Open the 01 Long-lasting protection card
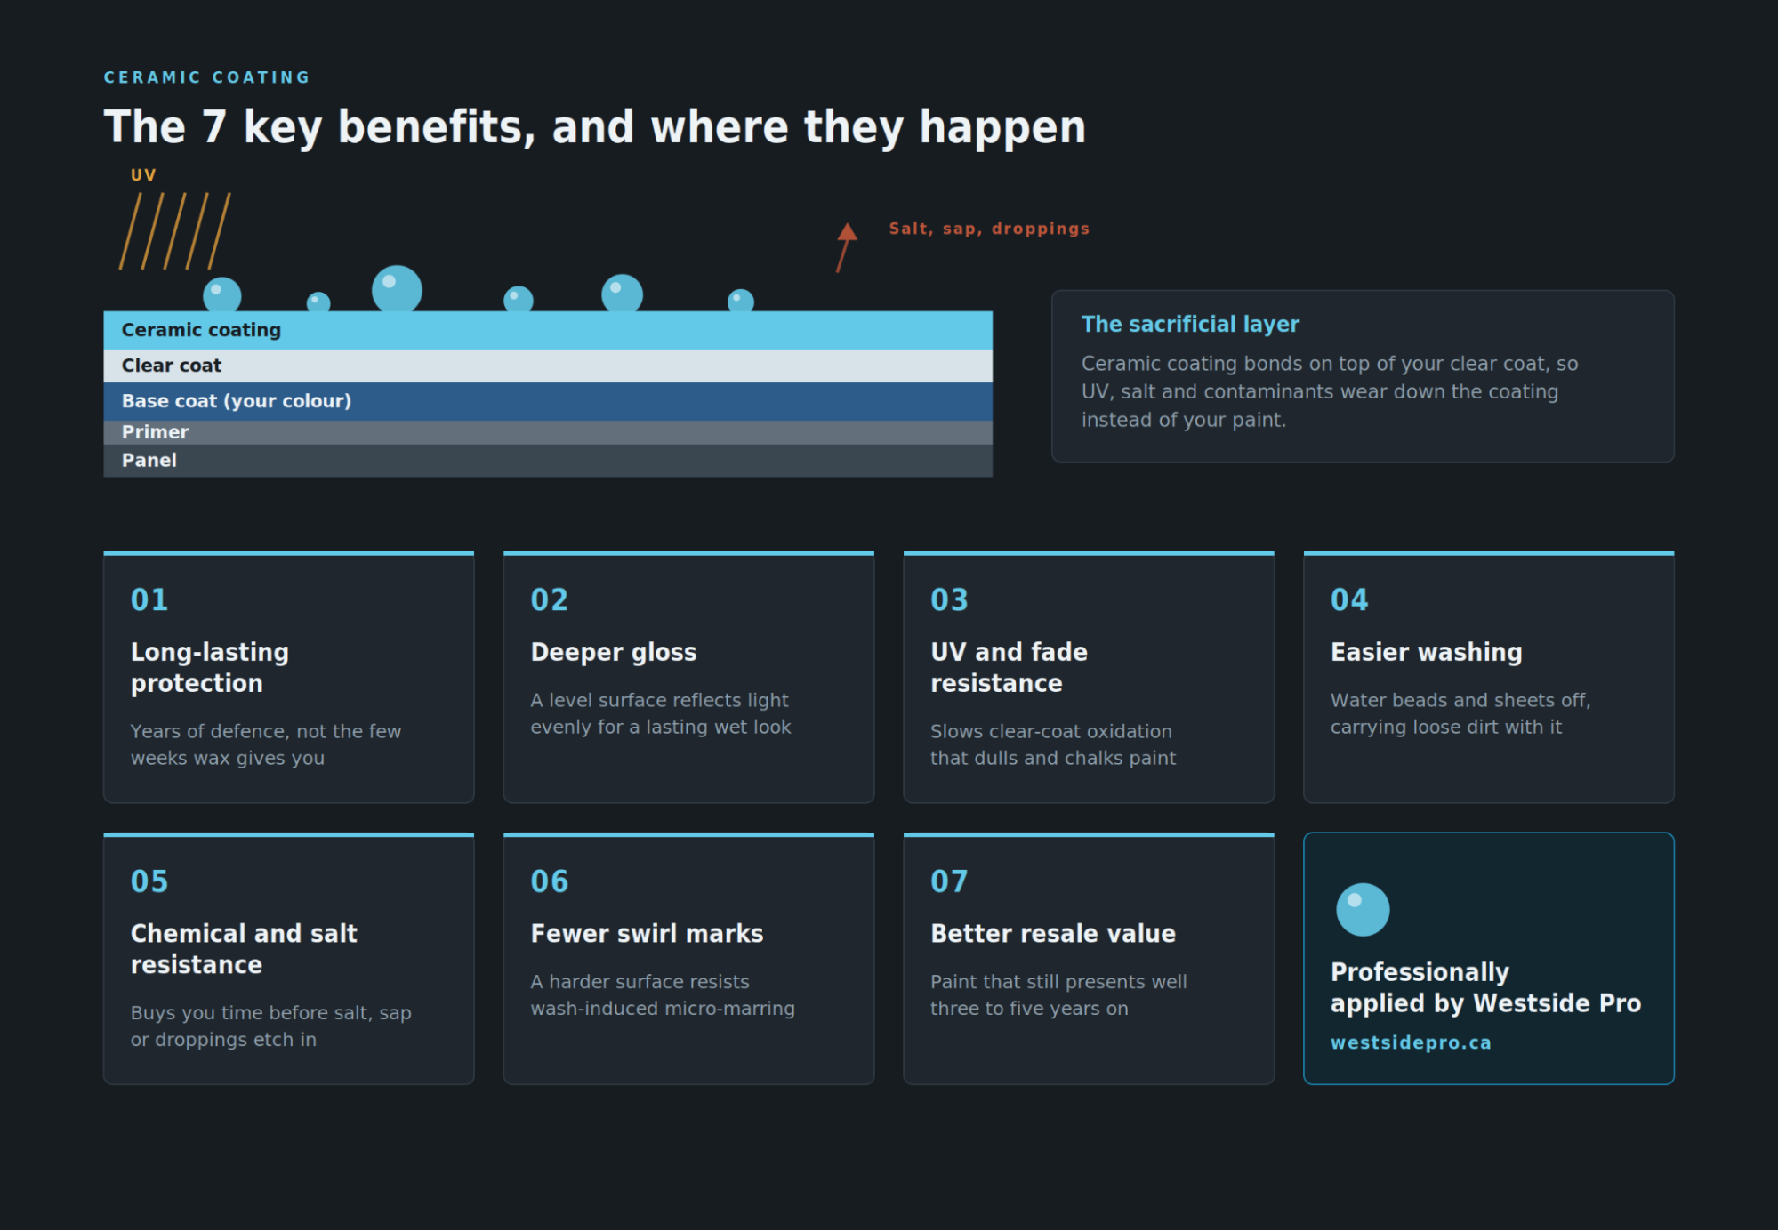 coord(289,677)
